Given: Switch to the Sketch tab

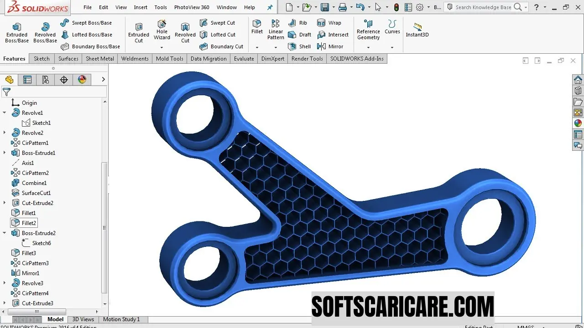Looking at the screenshot, I should click(42, 59).
